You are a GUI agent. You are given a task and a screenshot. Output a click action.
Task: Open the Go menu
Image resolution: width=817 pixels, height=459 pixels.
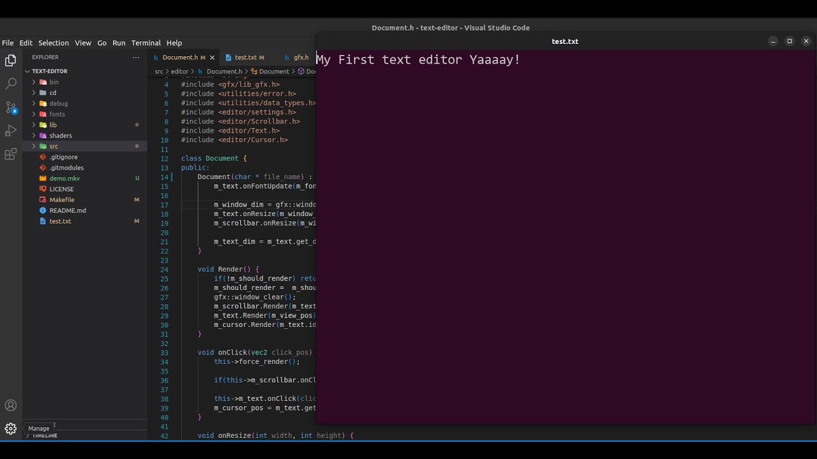coord(102,43)
